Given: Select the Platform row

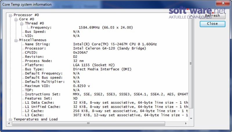Looking at the screenshot, I should tap(70, 65).
